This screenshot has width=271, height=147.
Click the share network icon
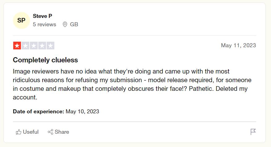tap(51, 132)
